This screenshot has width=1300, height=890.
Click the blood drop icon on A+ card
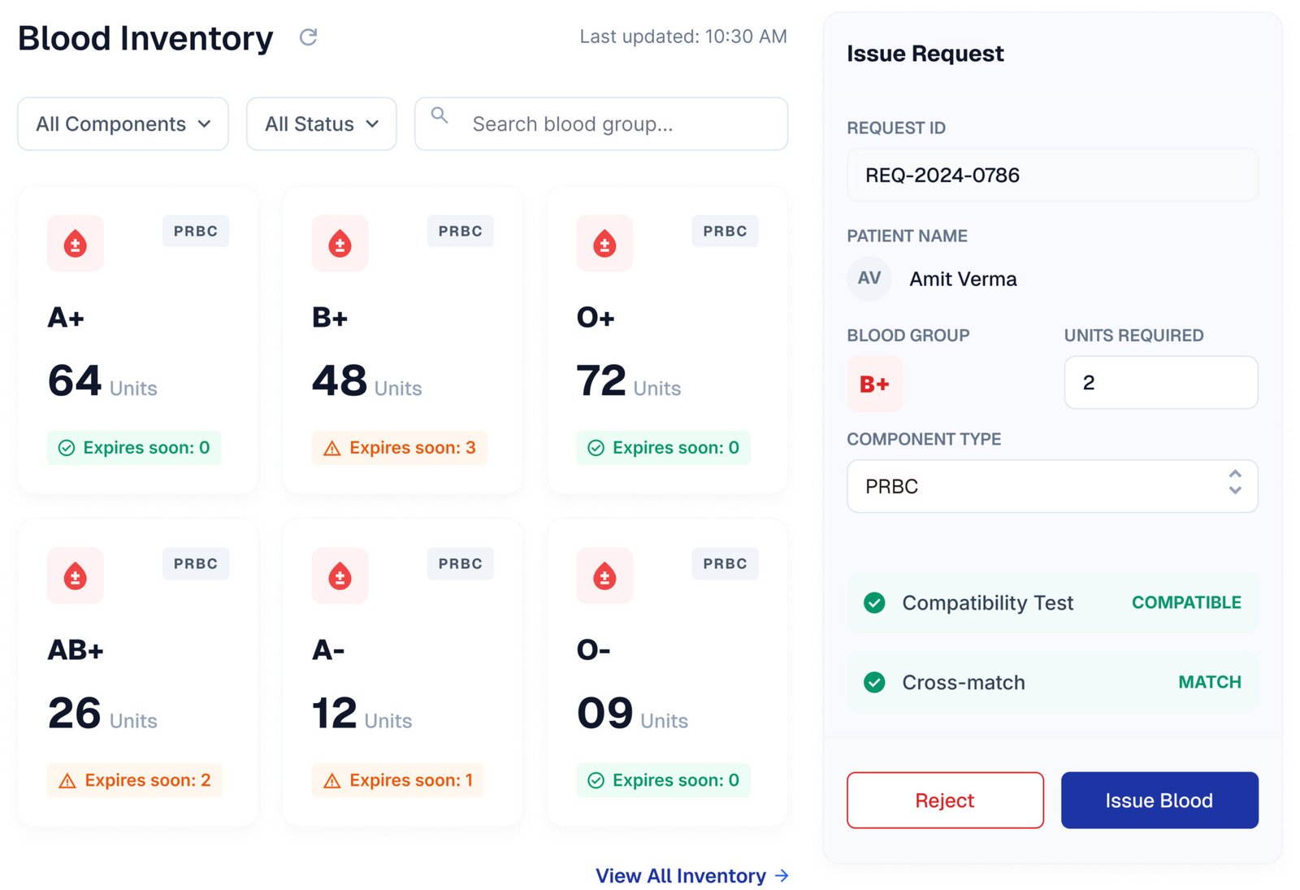click(75, 243)
